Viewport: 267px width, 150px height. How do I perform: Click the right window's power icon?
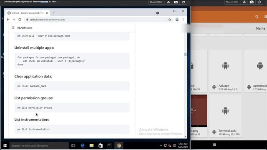259,2
